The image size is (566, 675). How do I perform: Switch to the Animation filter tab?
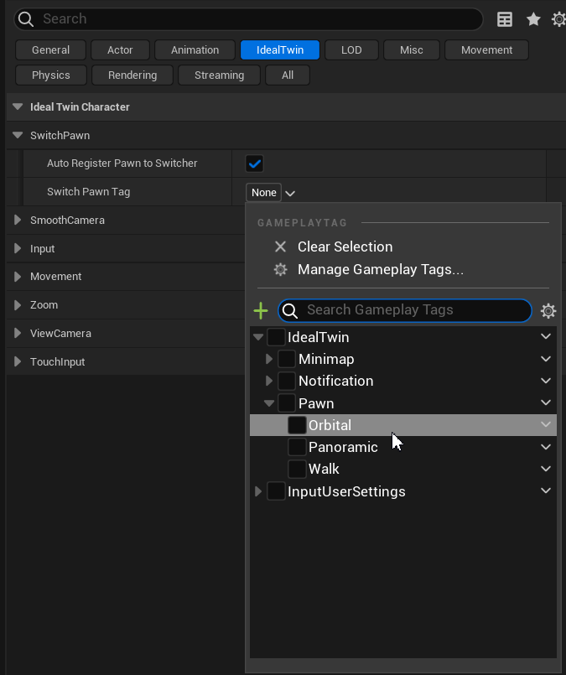[x=195, y=50]
